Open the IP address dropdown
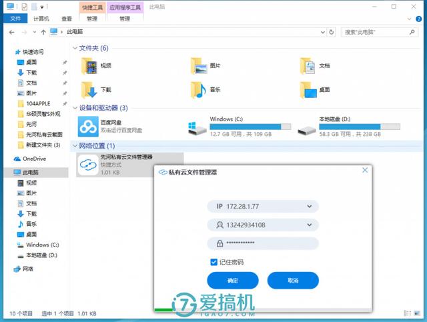The width and height of the screenshot is (427, 322). [310, 206]
